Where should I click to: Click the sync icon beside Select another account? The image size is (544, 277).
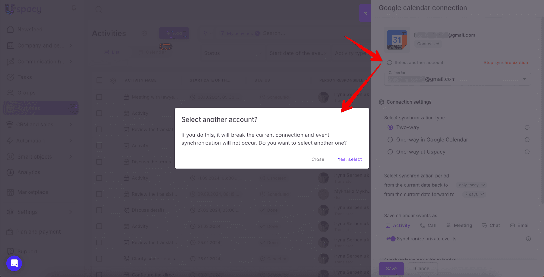click(x=390, y=63)
